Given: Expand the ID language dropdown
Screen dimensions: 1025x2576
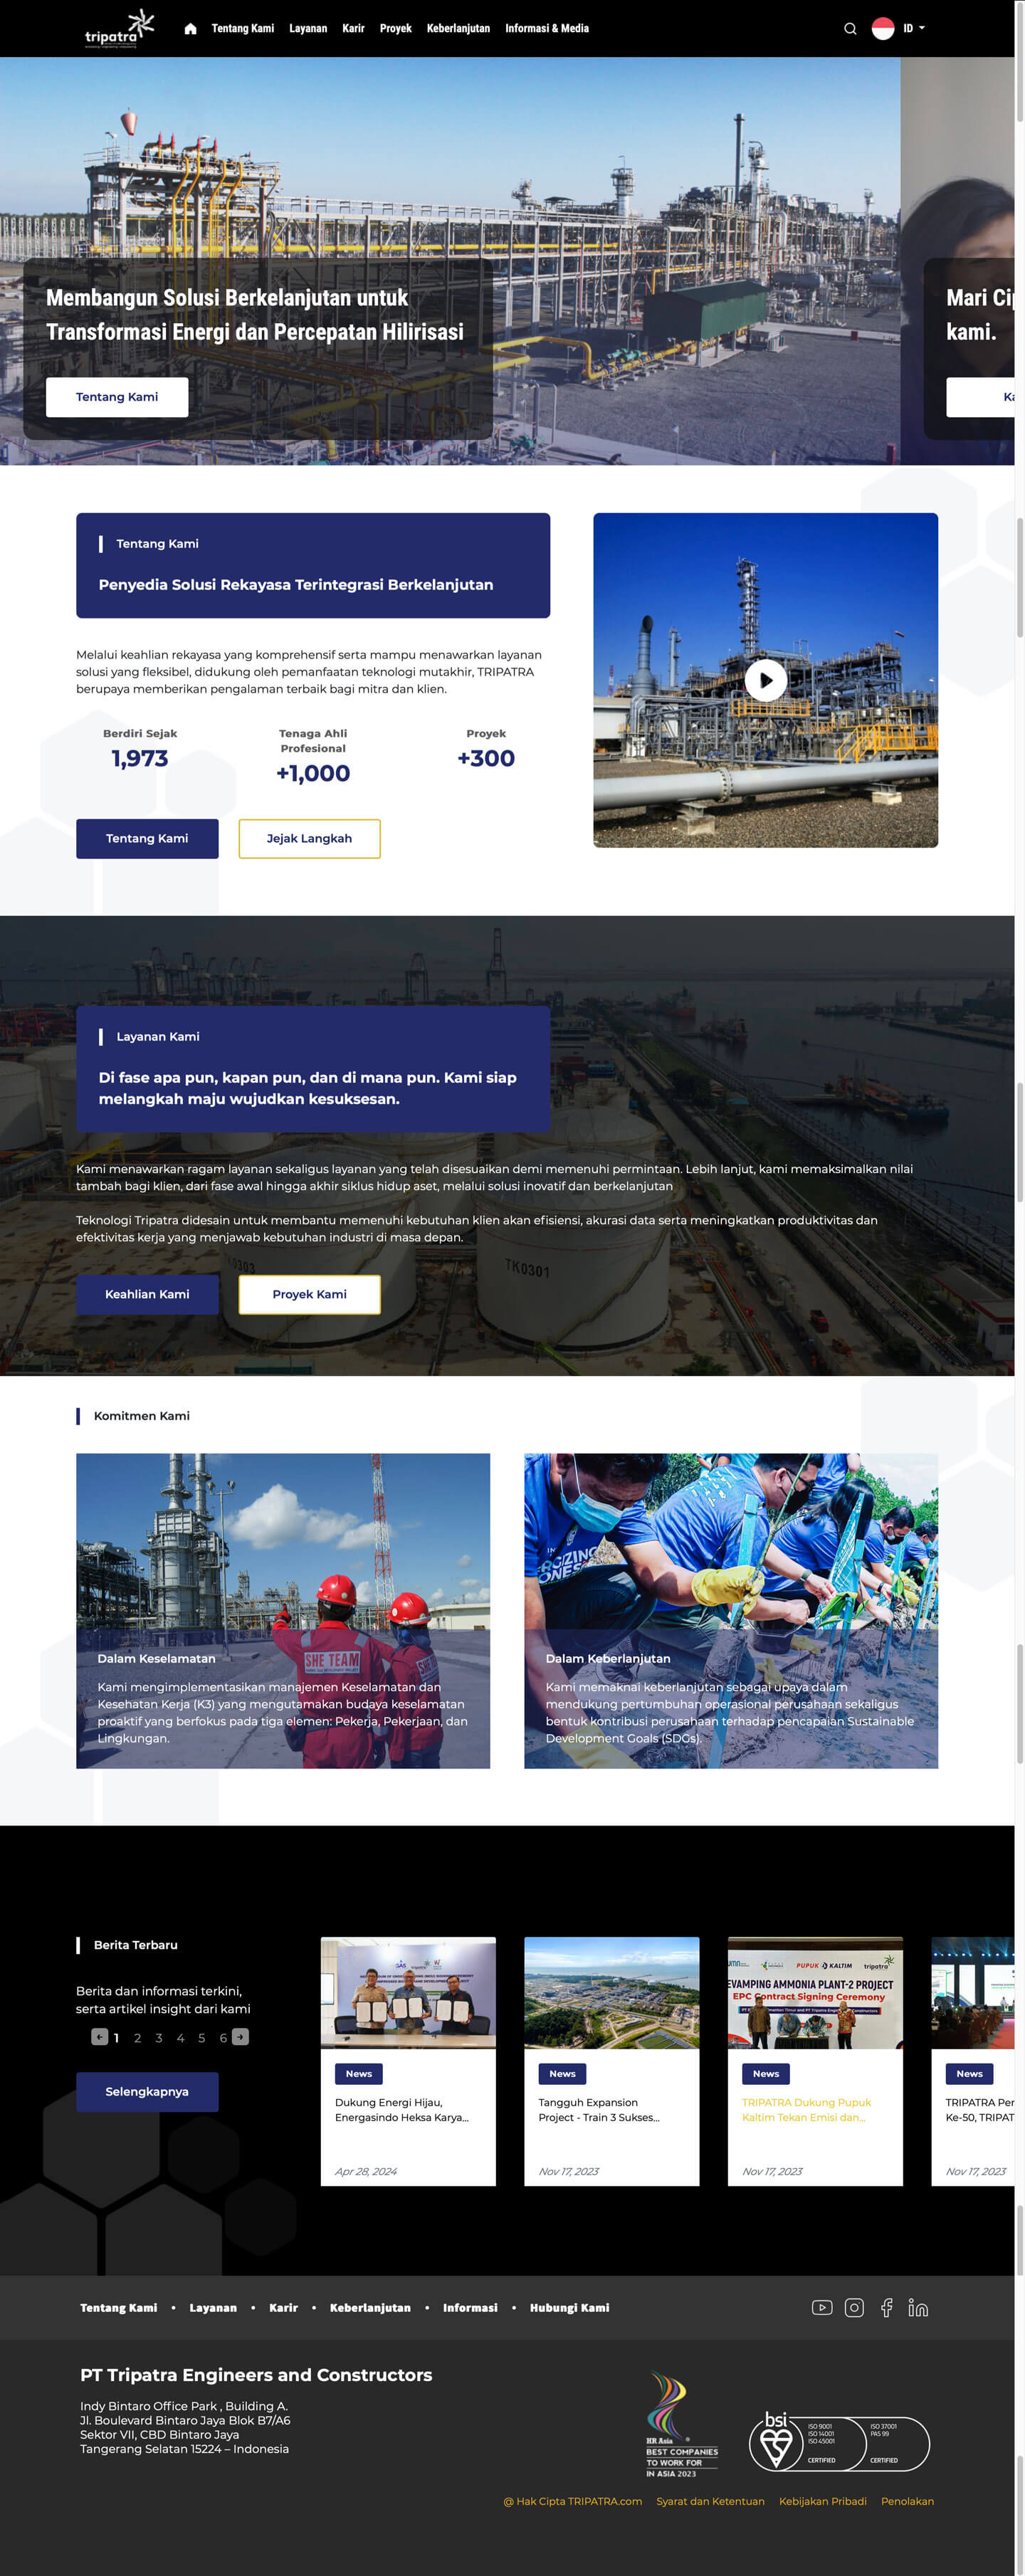Looking at the screenshot, I should tap(914, 29).
